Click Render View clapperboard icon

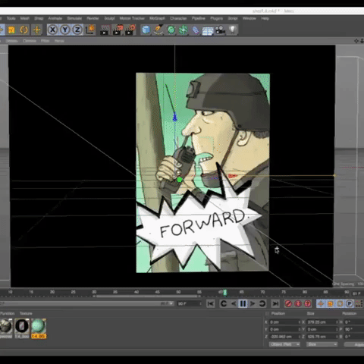pos(105,30)
